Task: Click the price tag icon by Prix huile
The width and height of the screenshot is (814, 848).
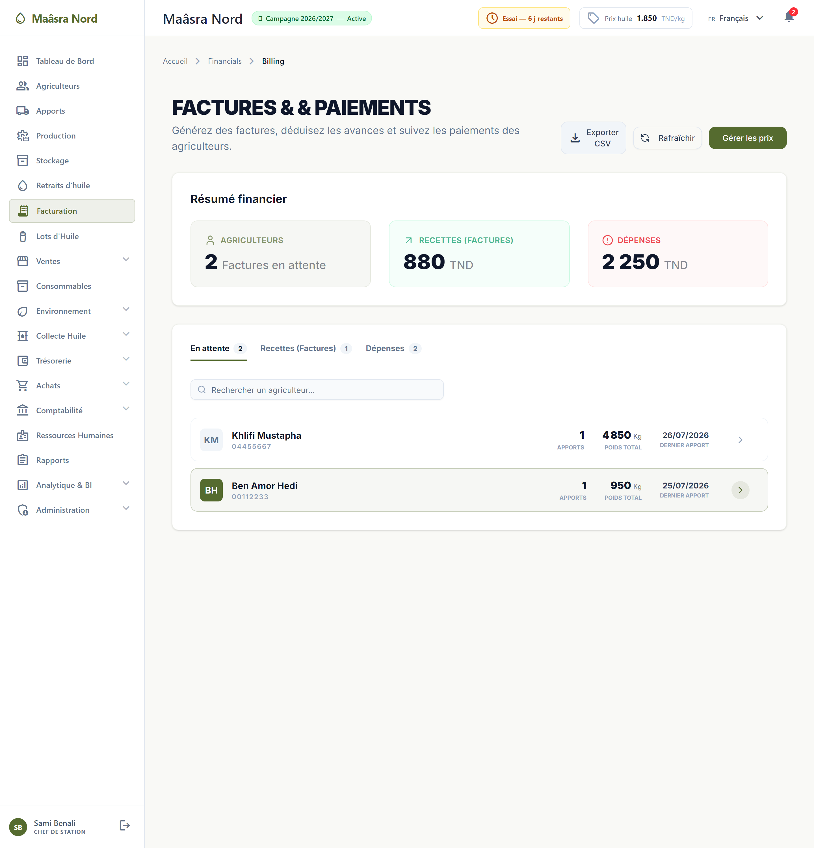Action: [x=594, y=18]
